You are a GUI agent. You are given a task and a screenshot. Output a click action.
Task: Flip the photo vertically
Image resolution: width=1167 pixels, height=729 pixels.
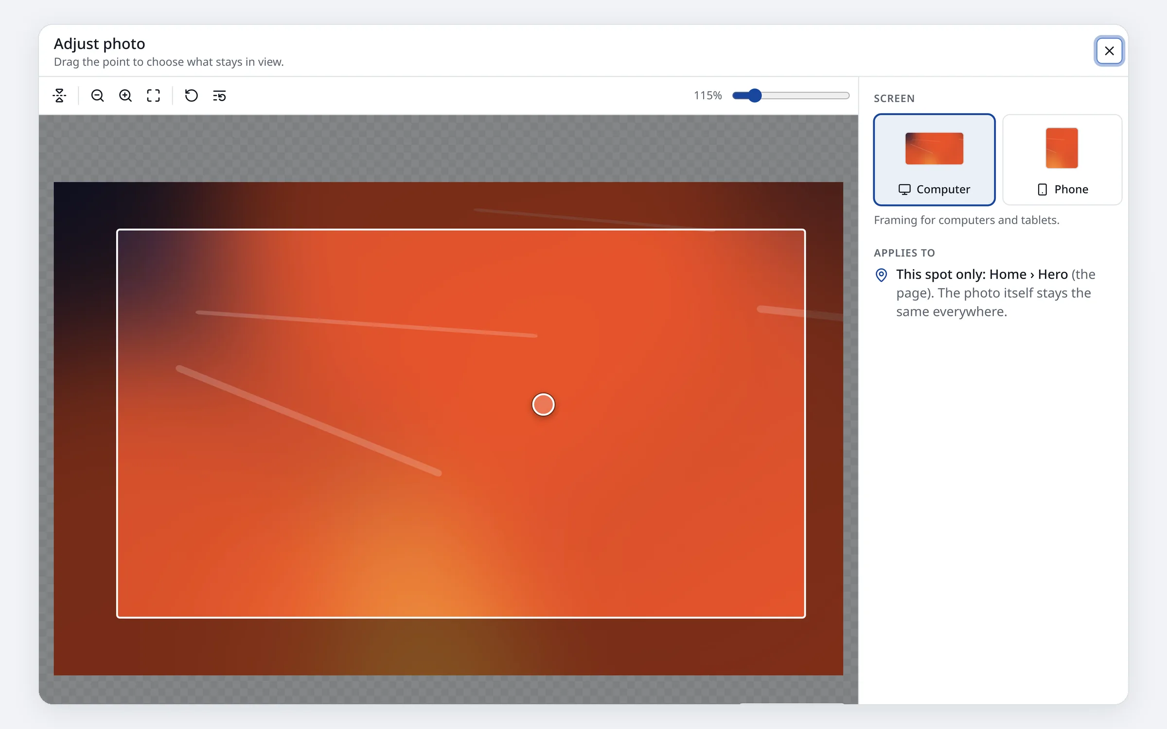coord(59,96)
